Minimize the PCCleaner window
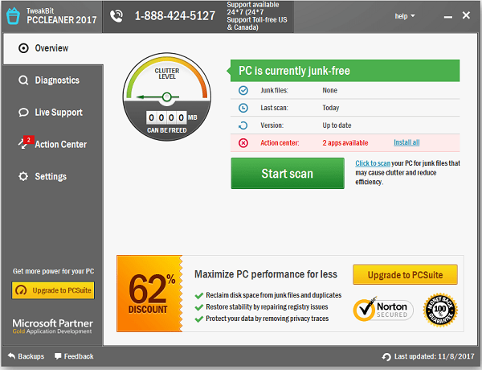482x370 pixels. click(448, 17)
